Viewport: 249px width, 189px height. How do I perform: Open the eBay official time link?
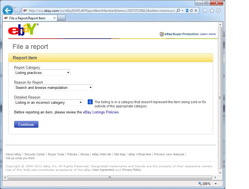point(140,154)
